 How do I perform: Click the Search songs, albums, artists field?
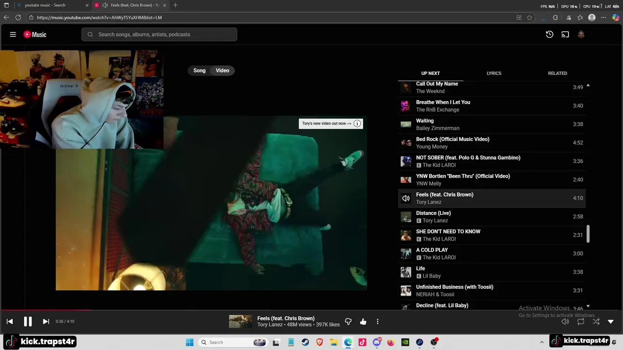pyautogui.click(x=159, y=35)
